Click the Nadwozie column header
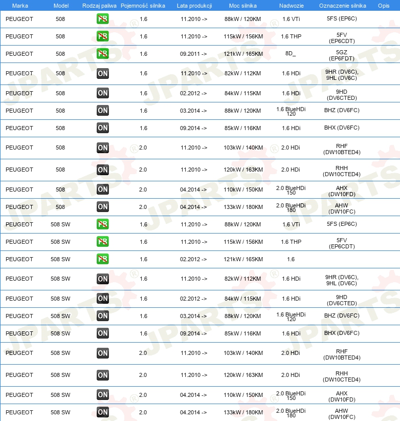Viewport: 400px width, 421px height. [292, 6]
